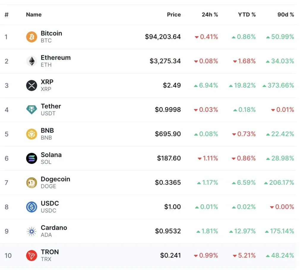Image resolution: width=304 pixels, height=270 pixels.
Task: Select the Ethereum logo icon
Action: [31, 61]
